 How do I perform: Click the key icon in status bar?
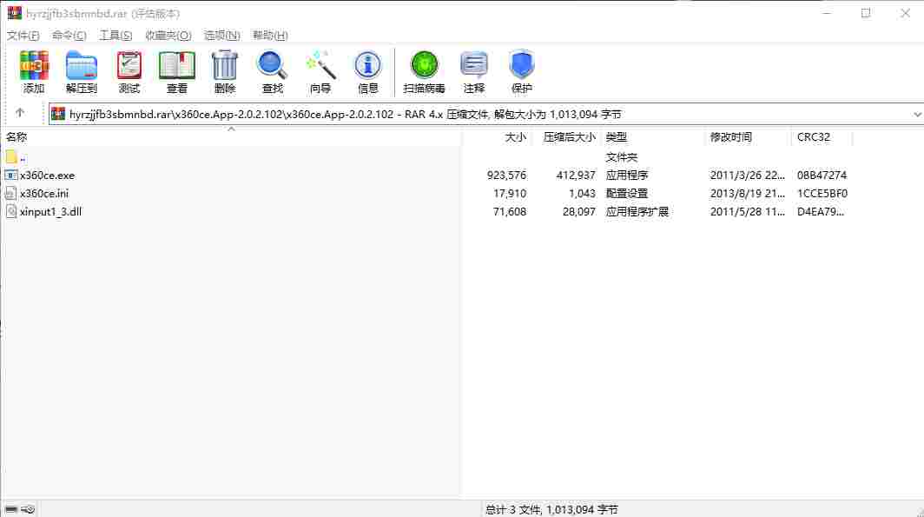pyautogui.click(x=29, y=509)
